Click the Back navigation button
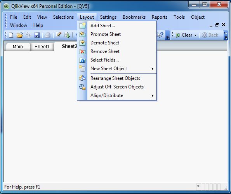The height and width of the screenshot is (194, 231). pos(210,35)
